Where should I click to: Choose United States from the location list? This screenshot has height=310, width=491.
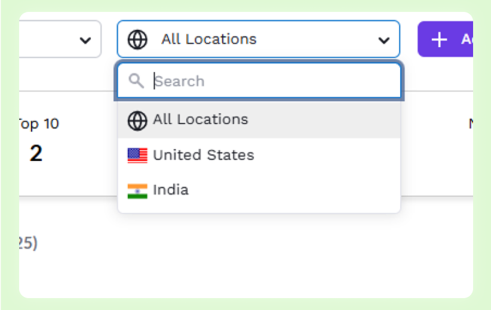(x=259, y=156)
